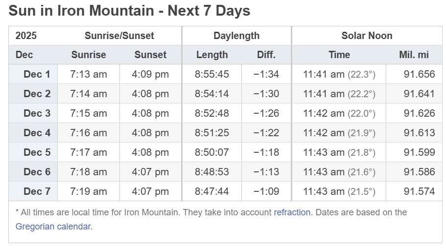Image resolution: width=446 pixels, height=249 pixels.
Task: Open the Gregorian calendar link
Action: click(53, 227)
